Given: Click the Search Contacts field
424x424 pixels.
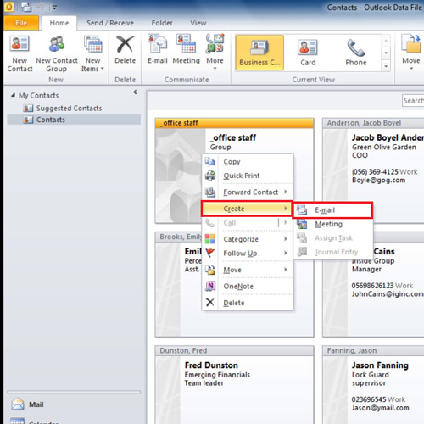Looking at the screenshot, I should [x=413, y=101].
